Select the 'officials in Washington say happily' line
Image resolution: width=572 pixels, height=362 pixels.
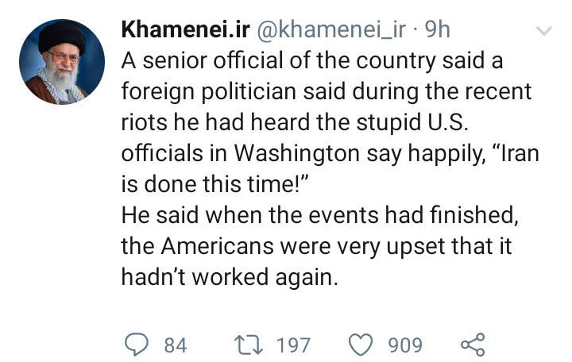(x=330, y=153)
